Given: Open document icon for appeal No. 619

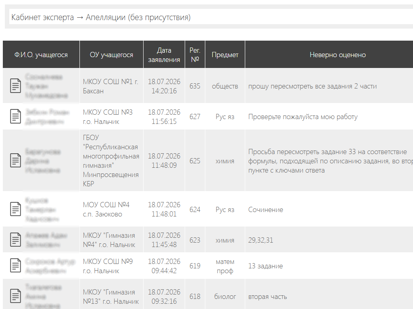Looking at the screenshot, I should 15,266.
